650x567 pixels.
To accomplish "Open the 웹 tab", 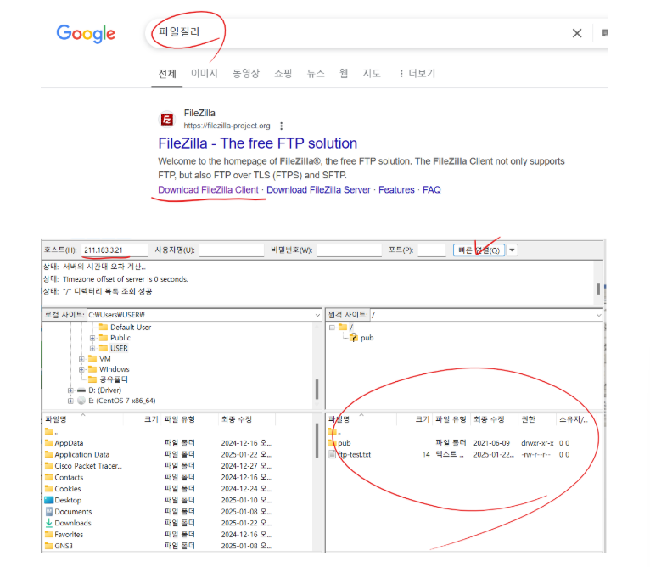I will (x=343, y=73).
